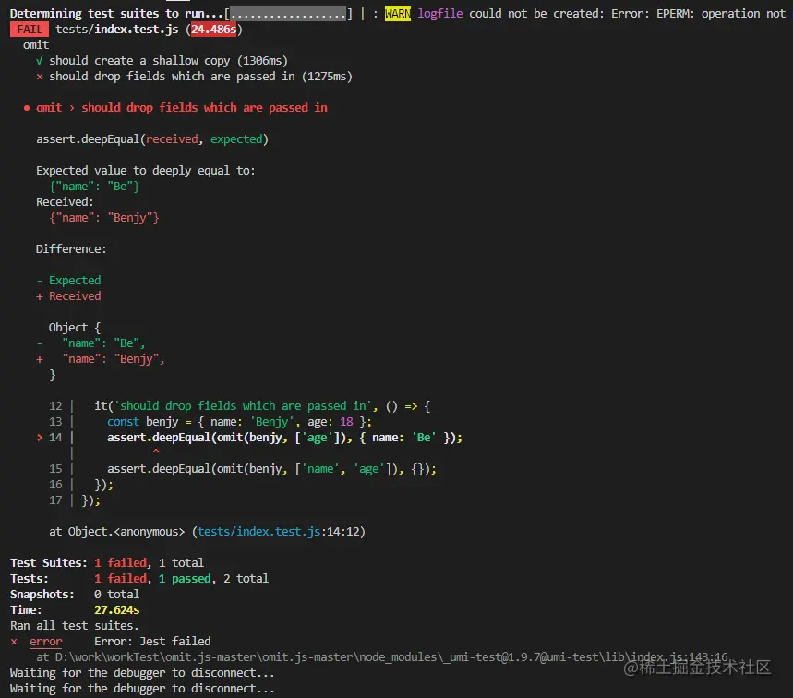The width and height of the screenshot is (793, 698).
Task: Click code line 13 const benjy declaration
Action: point(210,421)
